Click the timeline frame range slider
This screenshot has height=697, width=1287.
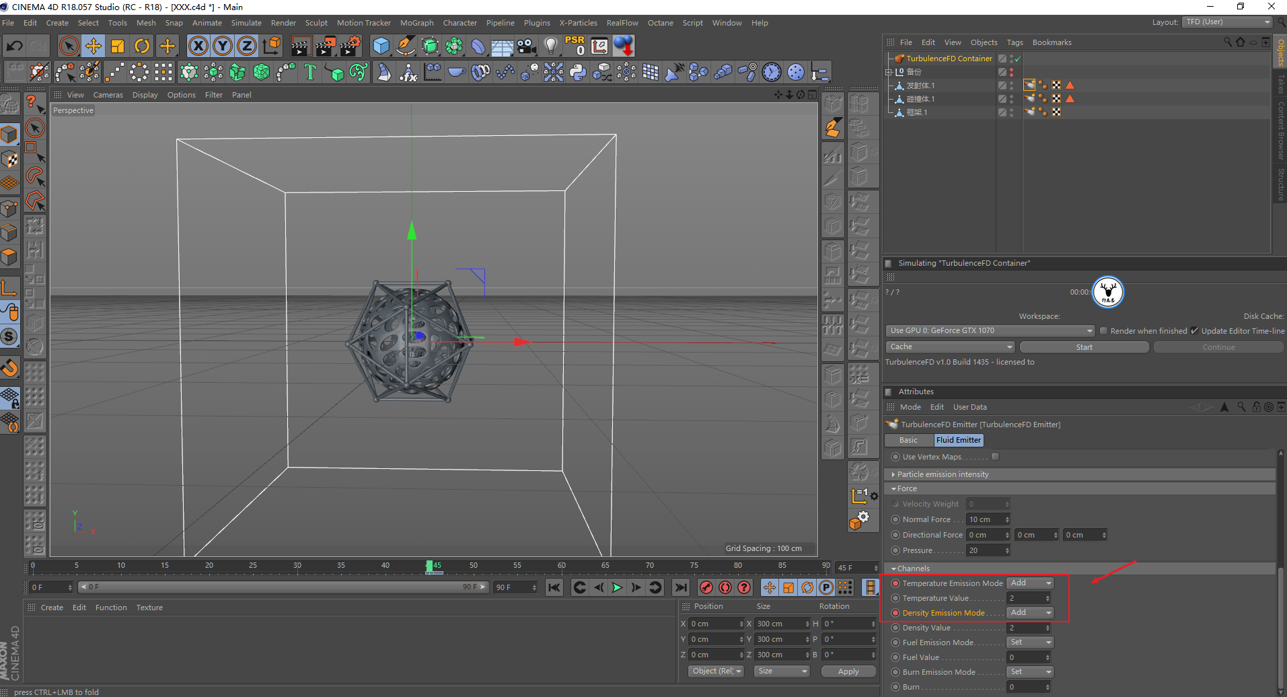click(283, 587)
